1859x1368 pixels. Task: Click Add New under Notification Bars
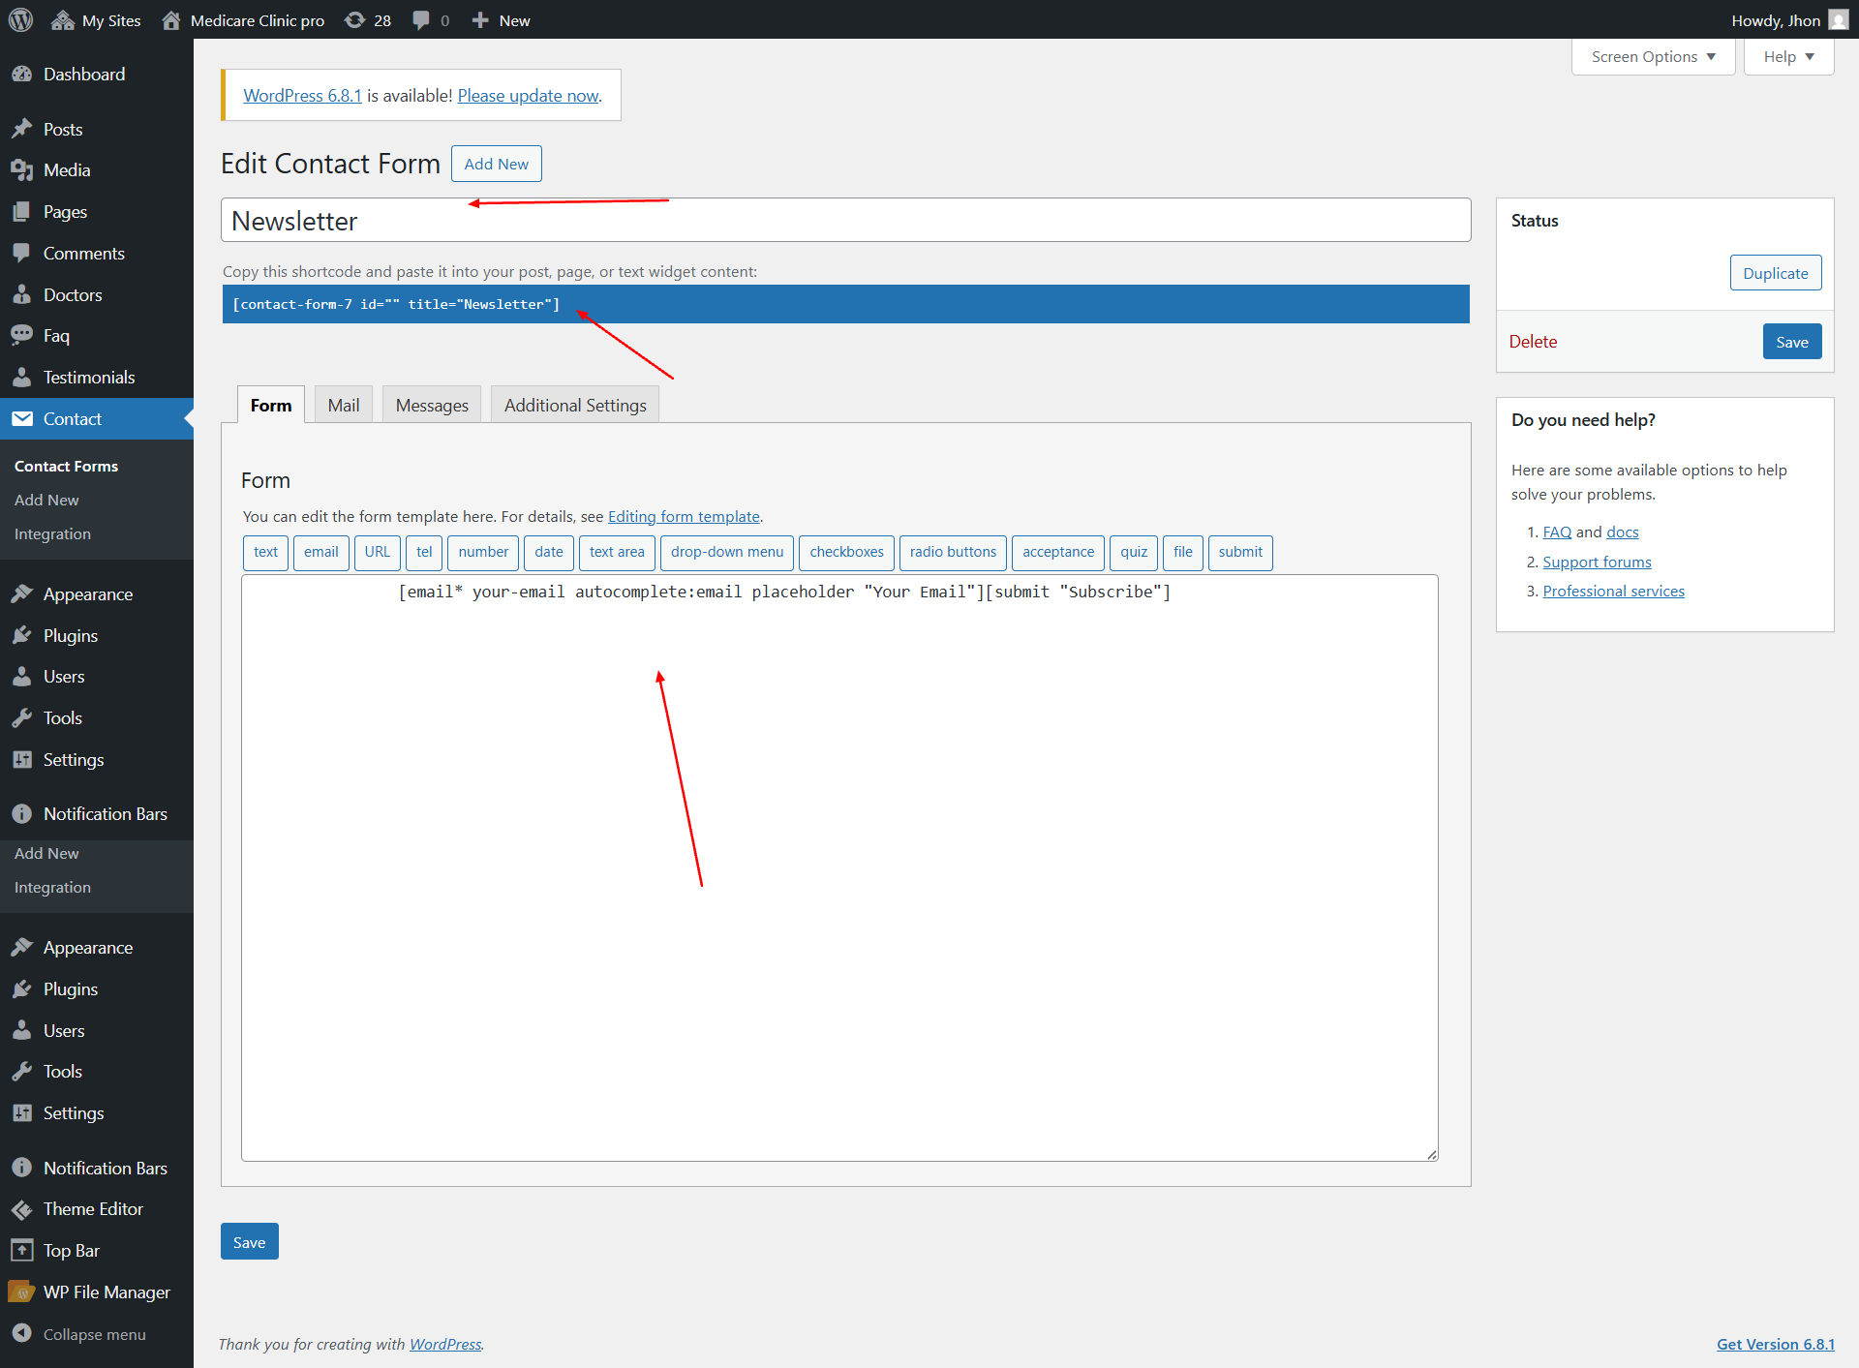[46, 853]
